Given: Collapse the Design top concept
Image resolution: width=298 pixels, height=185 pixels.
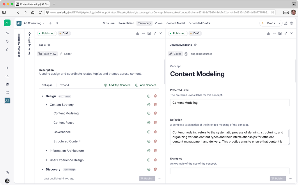Looking at the screenshot, I should 42,96.
